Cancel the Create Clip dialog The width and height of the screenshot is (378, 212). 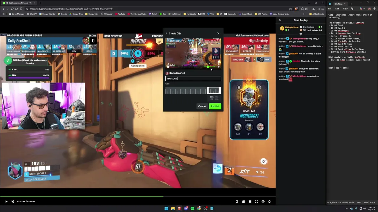click(202, 106)
